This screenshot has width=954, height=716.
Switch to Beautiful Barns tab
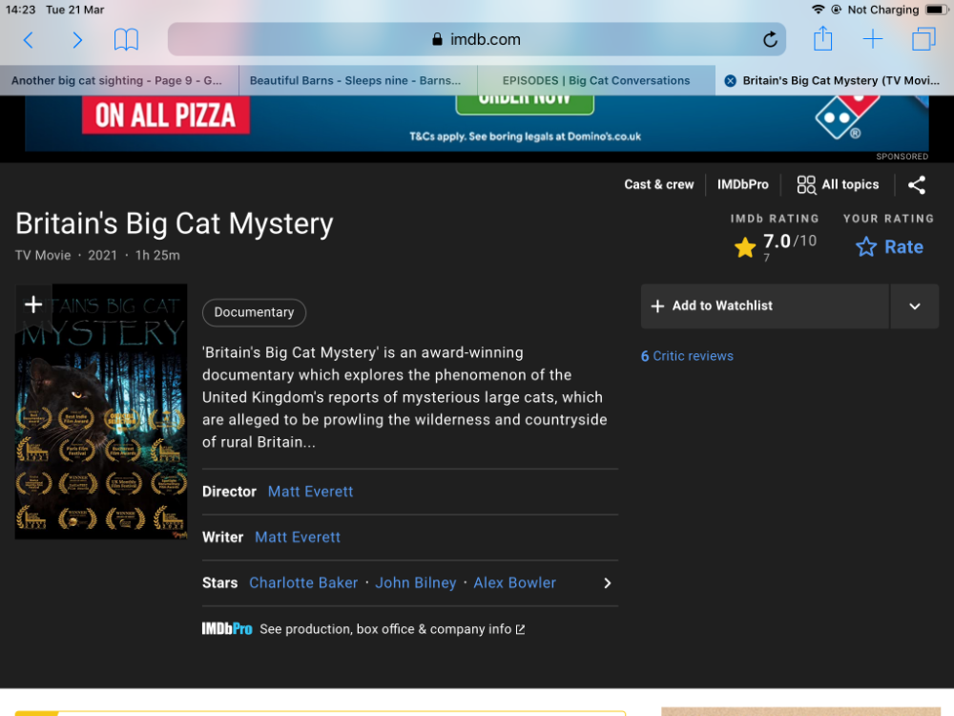[358, 80]
